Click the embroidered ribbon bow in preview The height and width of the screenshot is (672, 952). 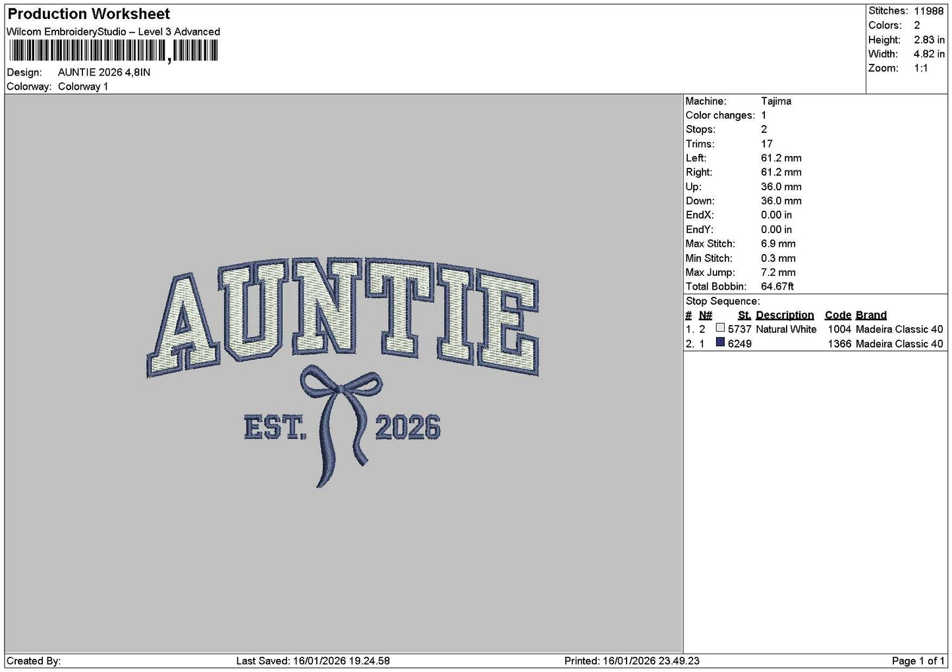click(341, 426)
